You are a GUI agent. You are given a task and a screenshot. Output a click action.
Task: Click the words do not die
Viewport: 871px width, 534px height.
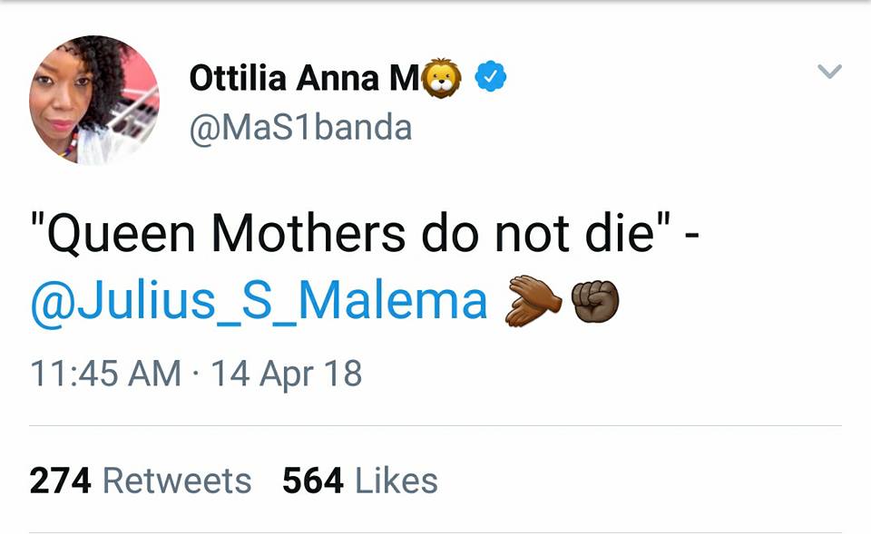click(x=538, y=233)
